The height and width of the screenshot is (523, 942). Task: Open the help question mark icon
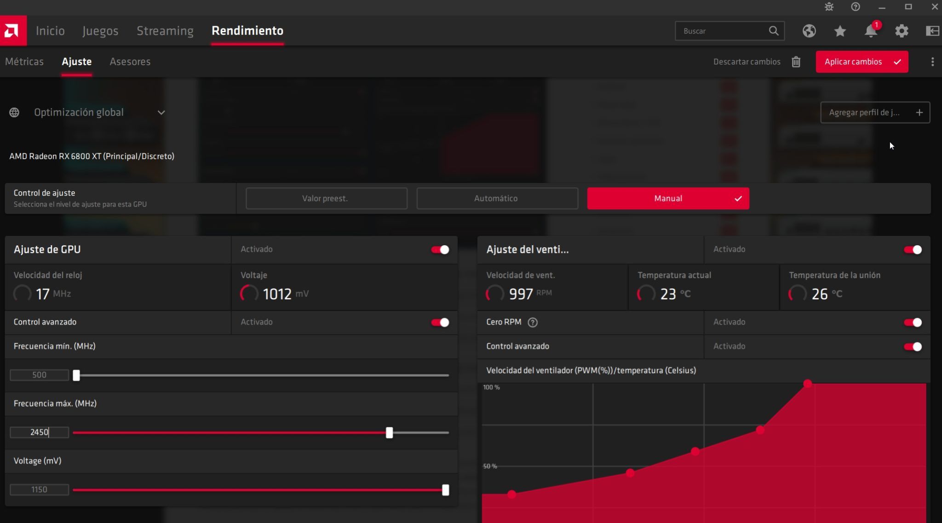[x=856, y=7]
